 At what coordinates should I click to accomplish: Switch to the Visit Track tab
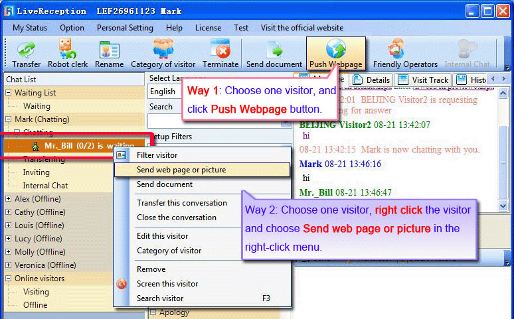click(x=423, y=80)
